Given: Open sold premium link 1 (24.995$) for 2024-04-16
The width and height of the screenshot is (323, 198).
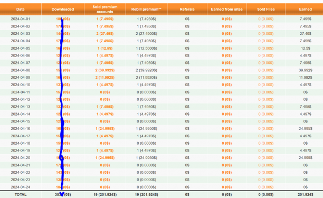Looking at the screenshot, I should pyautogui.click(x=105, y=128).
